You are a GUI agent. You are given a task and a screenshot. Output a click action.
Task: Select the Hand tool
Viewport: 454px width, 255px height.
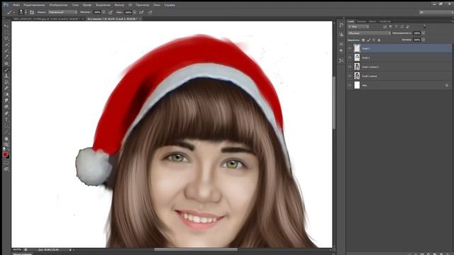[x=6, y=139]
